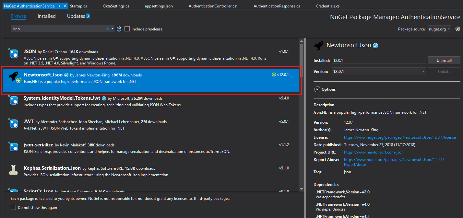Open the Package source dropdown
Screen dimensions: 463x218
click(439, 29)
